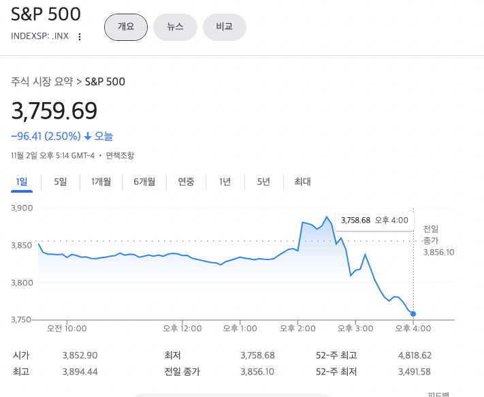
Task: Click the blue data point at 오후 4:00
Action: (413, 314)
